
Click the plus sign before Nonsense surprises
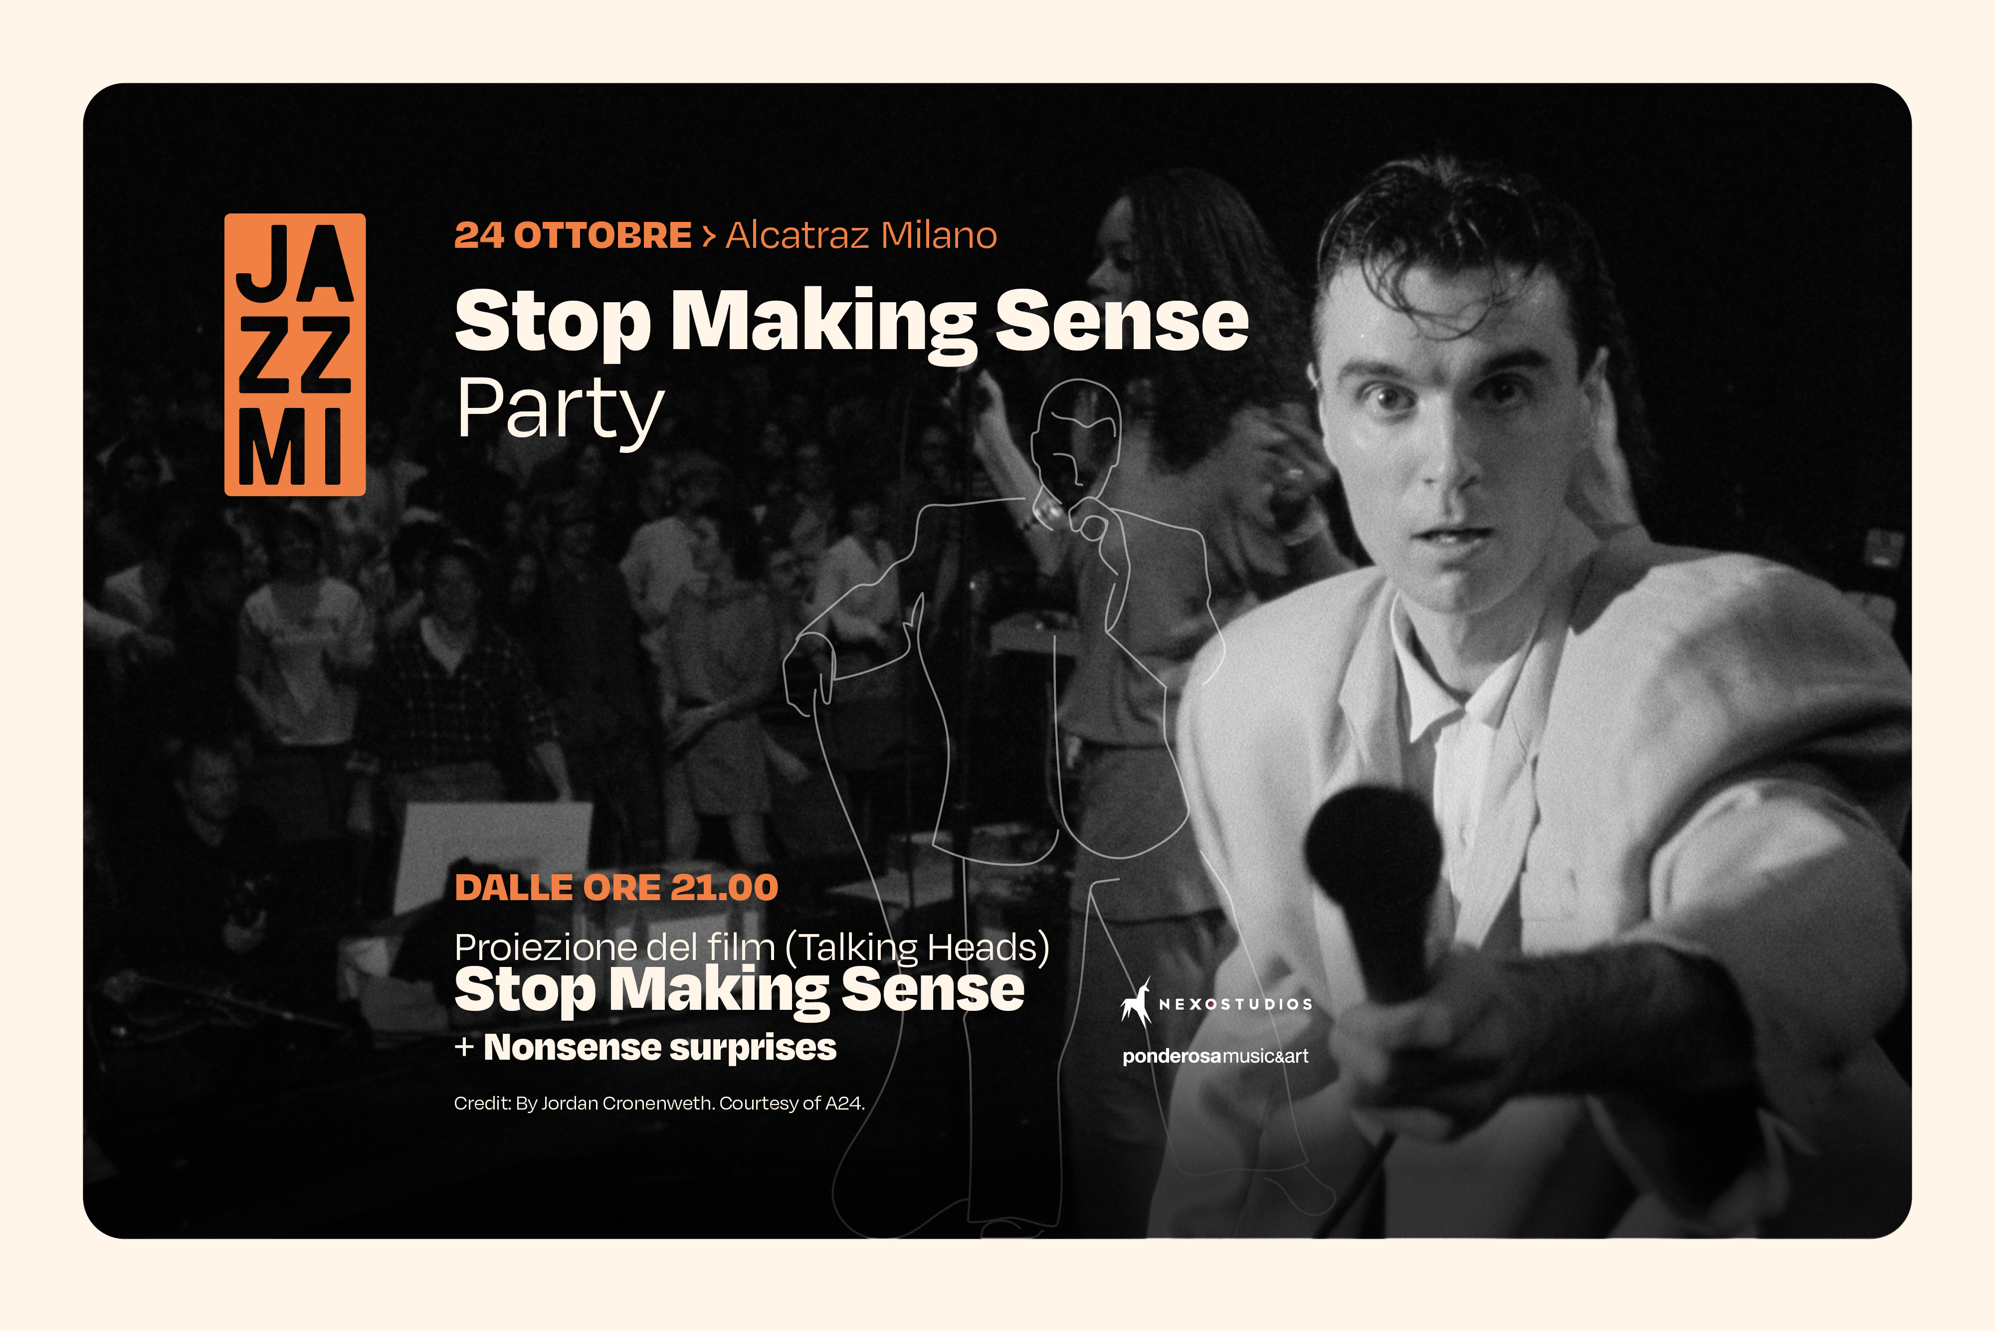[x=463, y=1047]
